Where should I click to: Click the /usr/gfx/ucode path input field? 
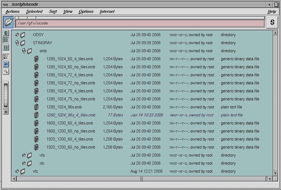(140, 23)
